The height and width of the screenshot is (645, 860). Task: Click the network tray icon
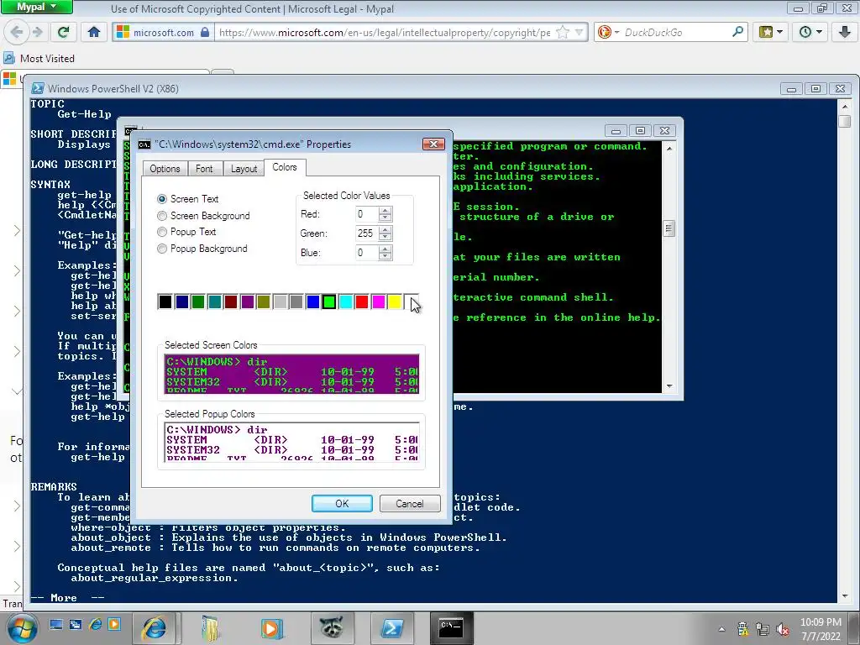[x=763, y=629]
